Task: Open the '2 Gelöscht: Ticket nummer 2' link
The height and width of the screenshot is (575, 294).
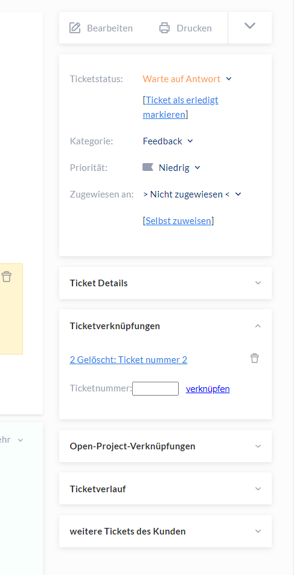Action: point(129,360)
